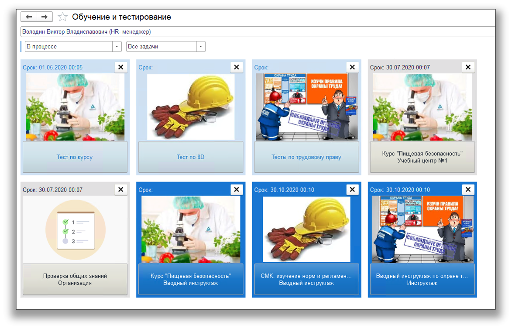This screenshot has width=512, height=329.
Task: Click 'Срок:' label on 'Тест по 8D' card
Action: (146, 68)
